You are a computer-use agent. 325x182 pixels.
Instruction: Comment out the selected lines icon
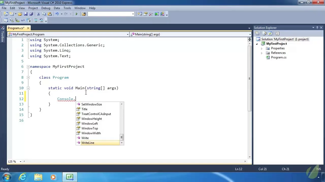coord(36,20)
